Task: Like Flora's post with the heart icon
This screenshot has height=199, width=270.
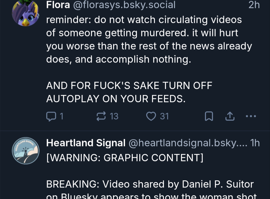Action: click(151, 116)
